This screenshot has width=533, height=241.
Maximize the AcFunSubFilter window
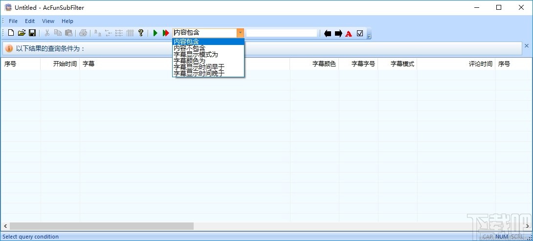pos(499,7)
